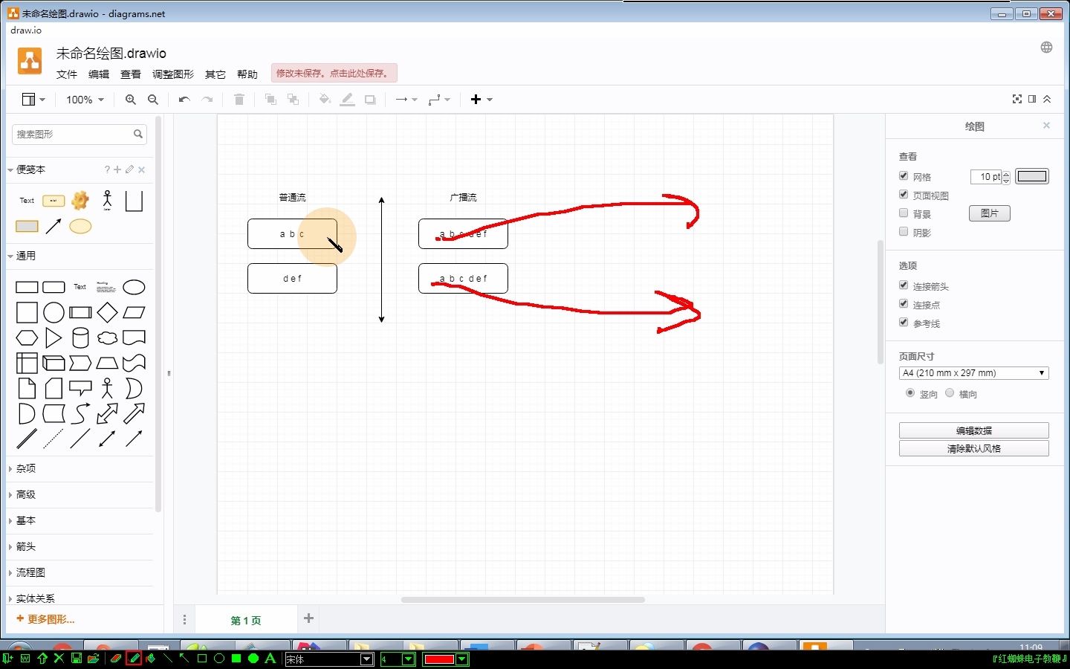Viewport: 1070px width, 669px height.
Task: Click the 图片 background image button
Action: pyautogui.click(x=990, y=213)
